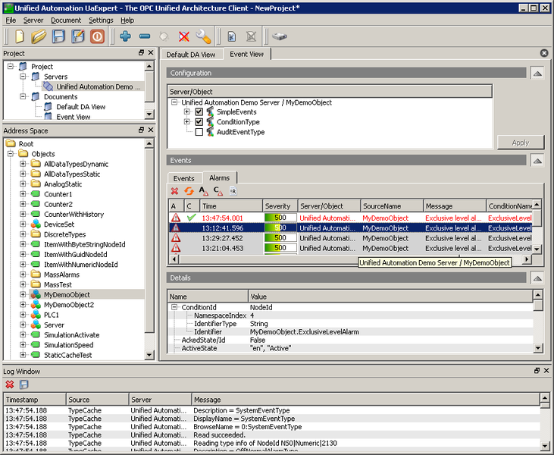Screen dimensions: 554x455
Task: Click the grey device toolbar icon
Action: (280, 36)
